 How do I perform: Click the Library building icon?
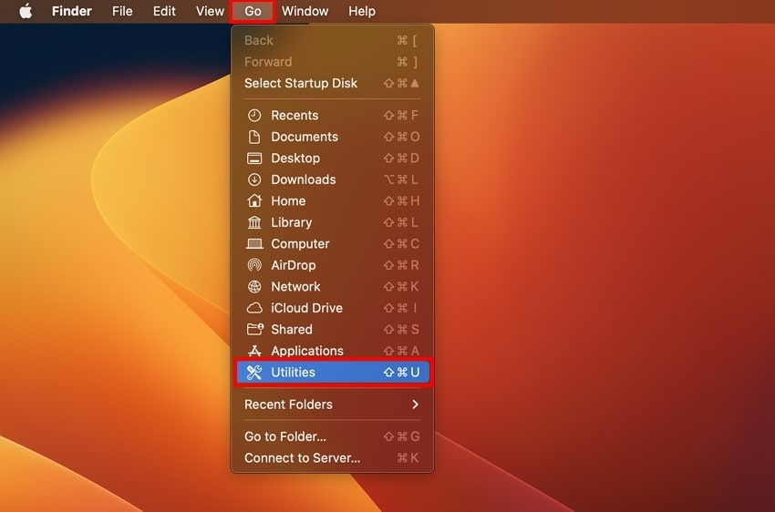(x=254, y=222)
